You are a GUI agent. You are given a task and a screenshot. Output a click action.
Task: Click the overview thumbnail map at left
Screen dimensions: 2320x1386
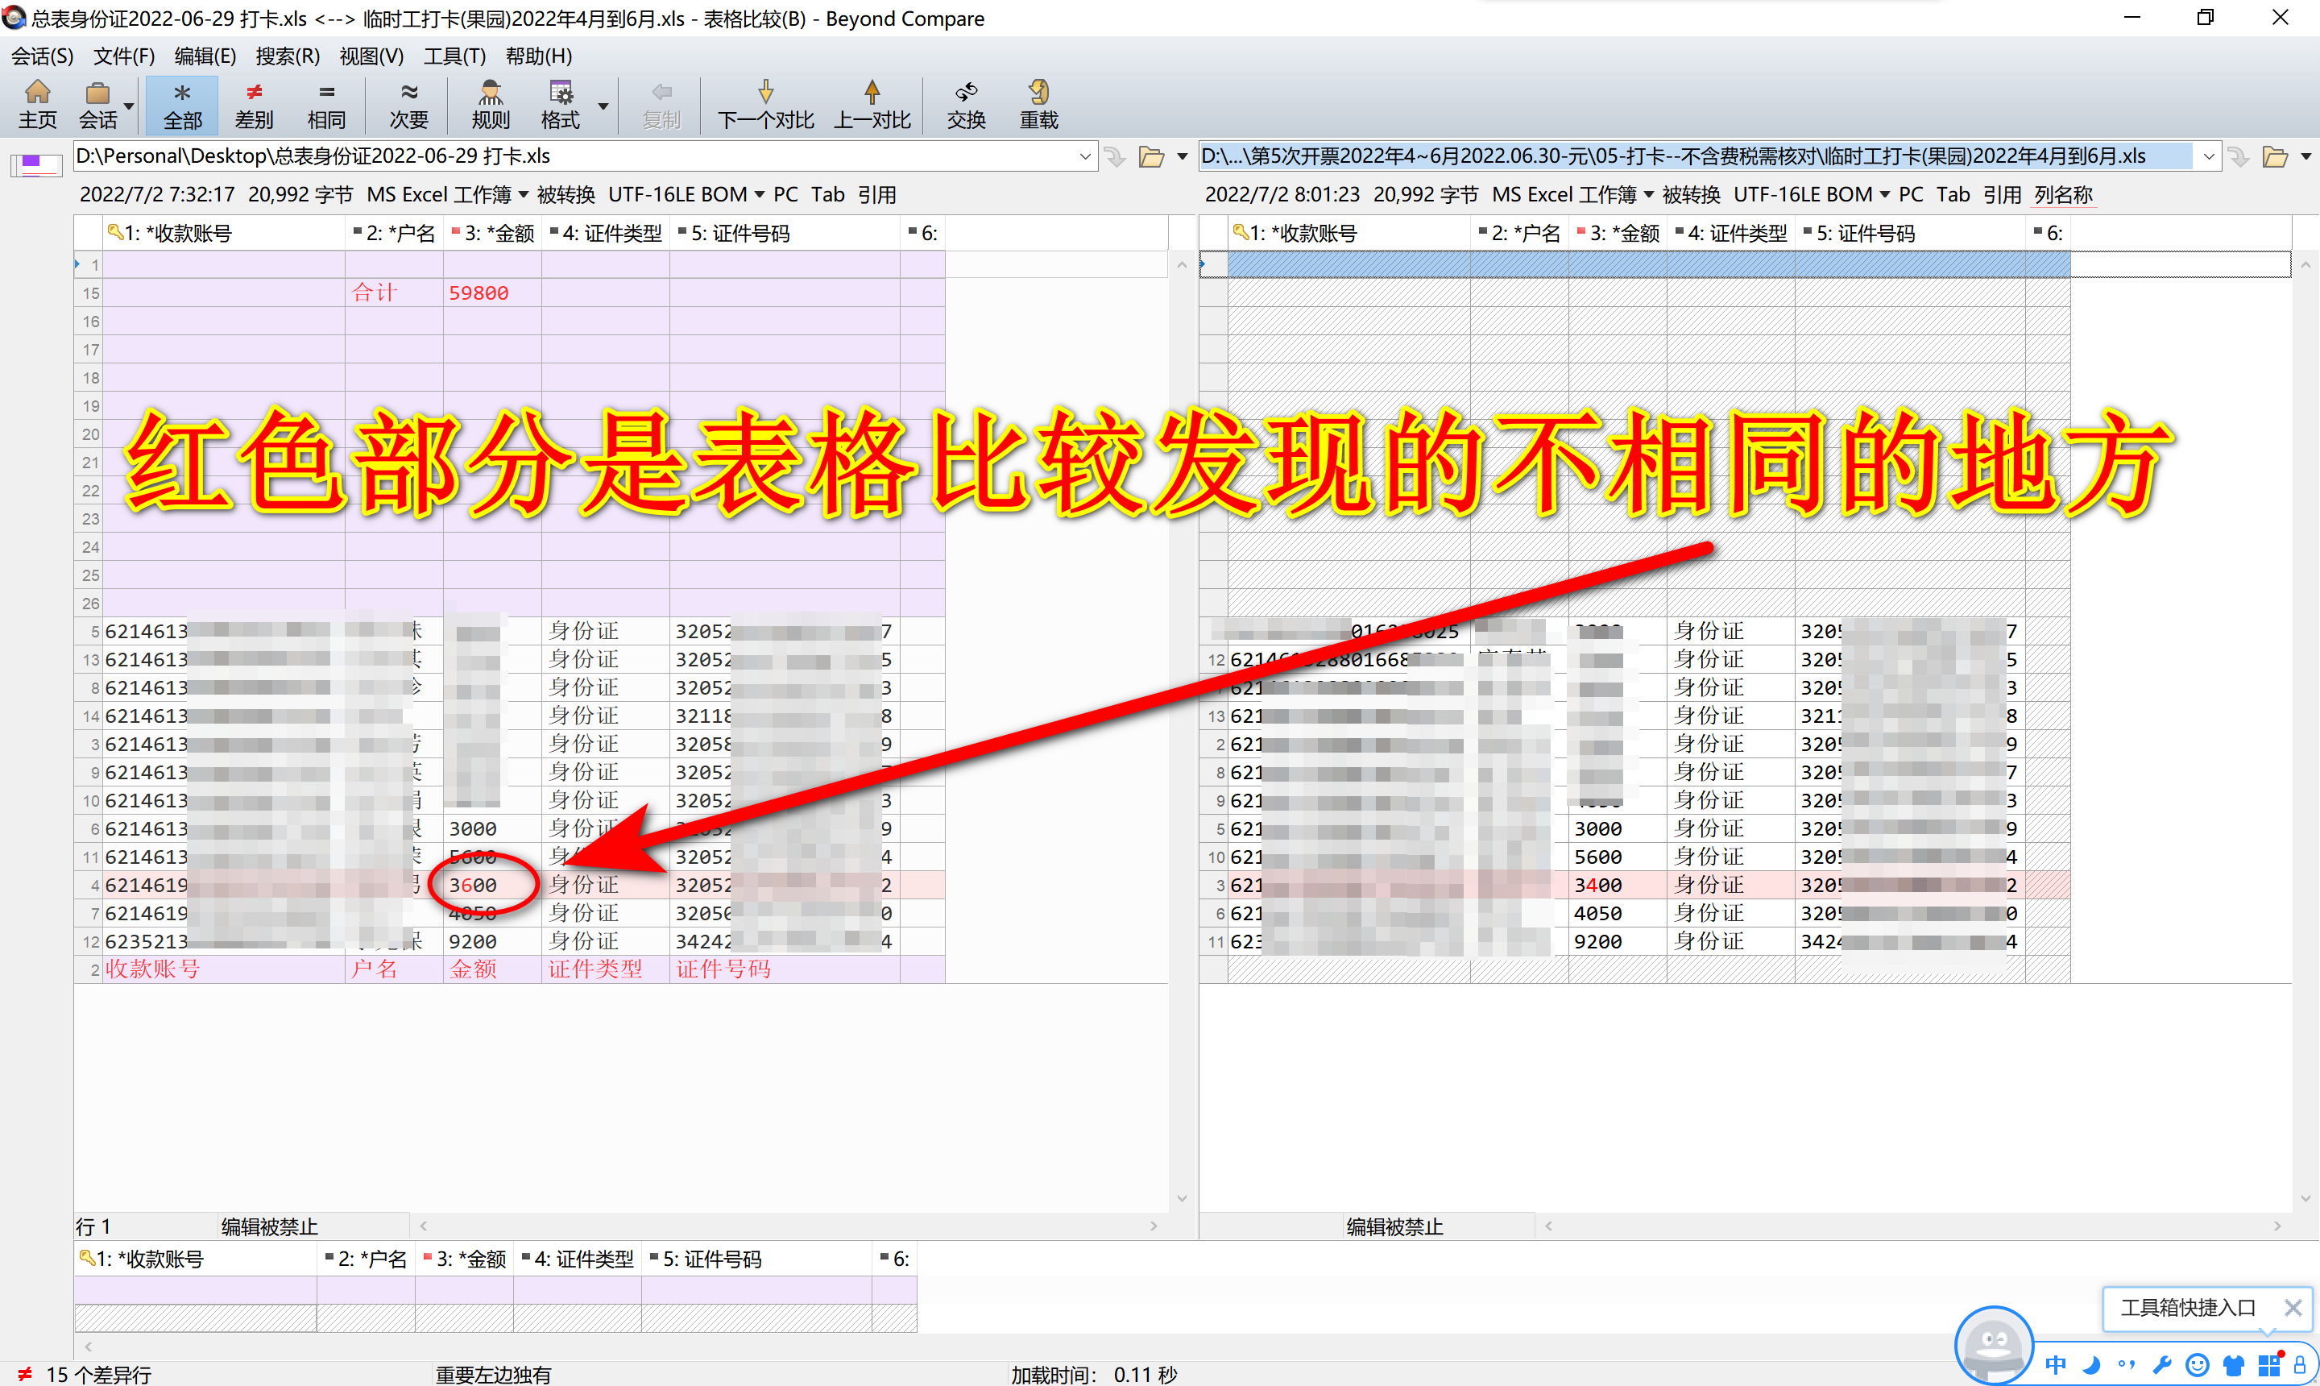point(35,164)
